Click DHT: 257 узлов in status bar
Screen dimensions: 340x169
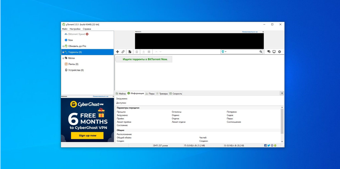[x=160, y=145]
